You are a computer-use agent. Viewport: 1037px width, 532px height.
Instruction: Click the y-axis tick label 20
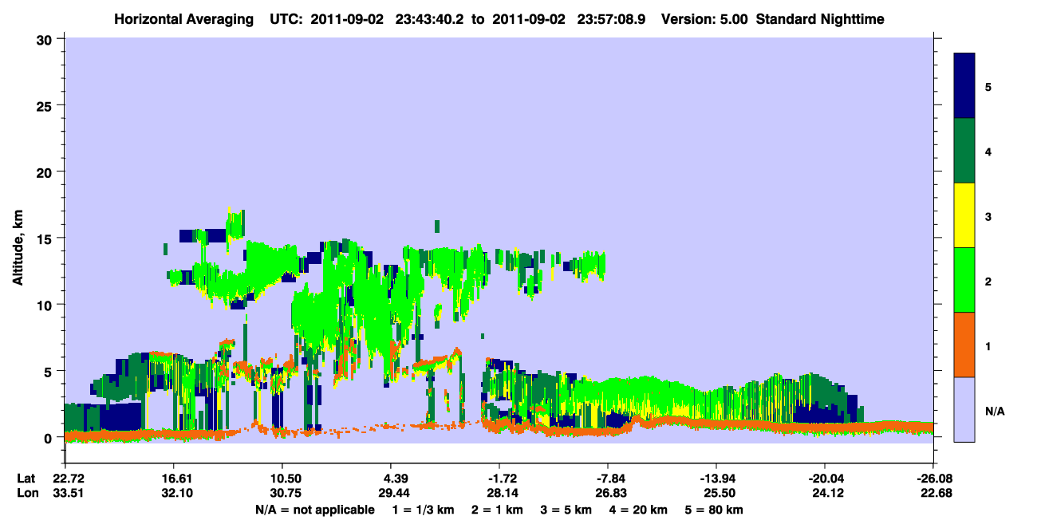[x=46, y=171]
